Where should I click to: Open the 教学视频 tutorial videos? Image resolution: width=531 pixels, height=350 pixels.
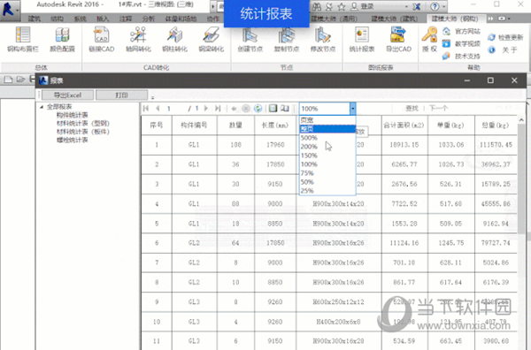tap(461, 43)
